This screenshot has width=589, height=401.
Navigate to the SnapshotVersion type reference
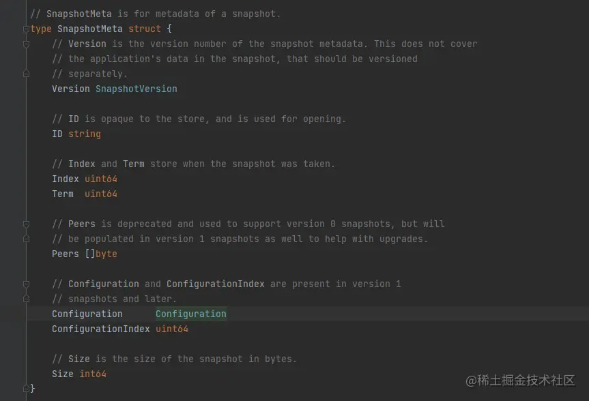coord(137,89)
